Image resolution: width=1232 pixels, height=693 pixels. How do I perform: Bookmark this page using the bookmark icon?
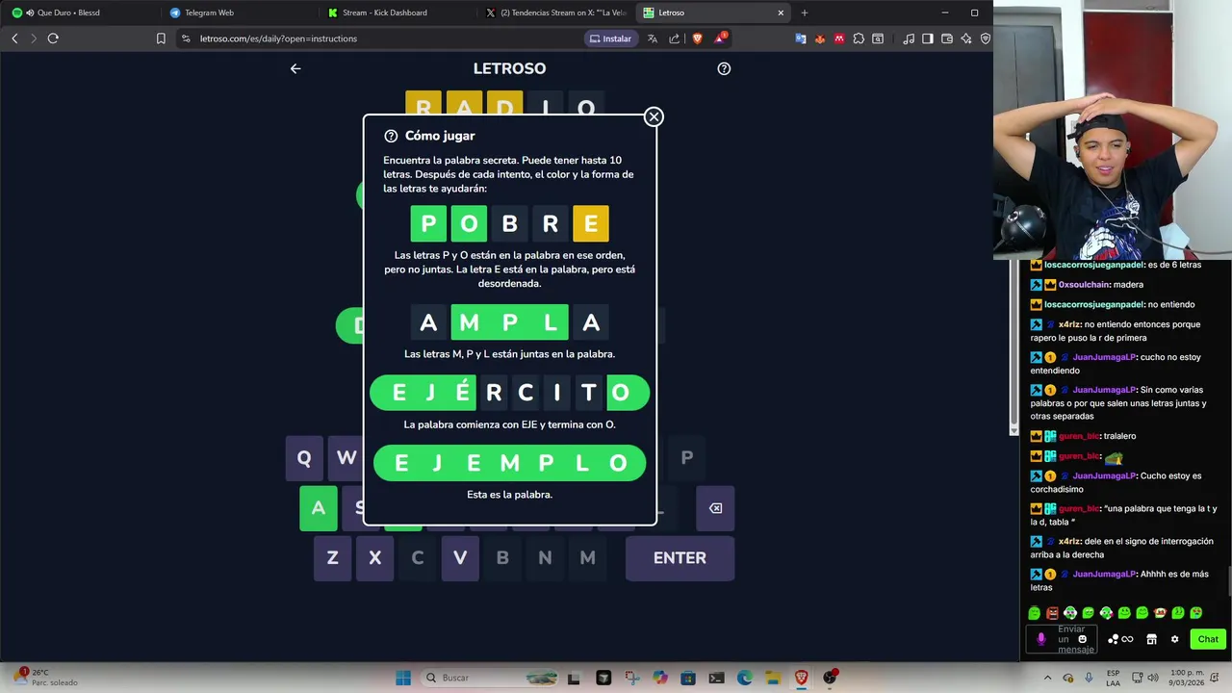coord(161,38)
